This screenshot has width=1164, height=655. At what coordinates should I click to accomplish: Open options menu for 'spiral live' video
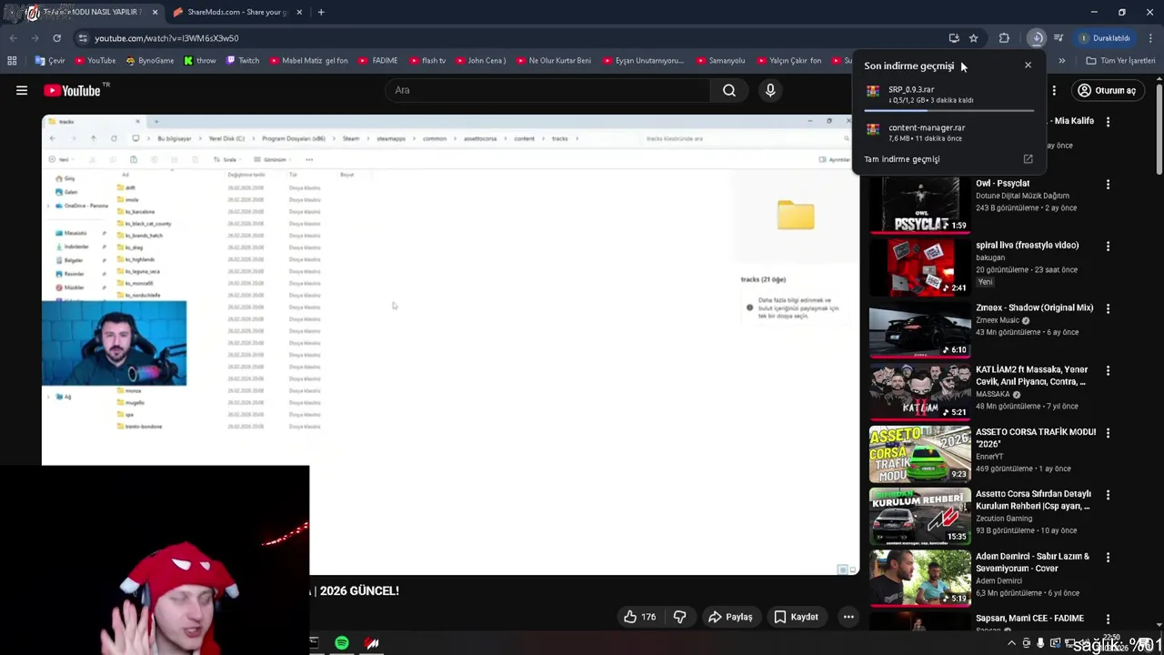1108,247
